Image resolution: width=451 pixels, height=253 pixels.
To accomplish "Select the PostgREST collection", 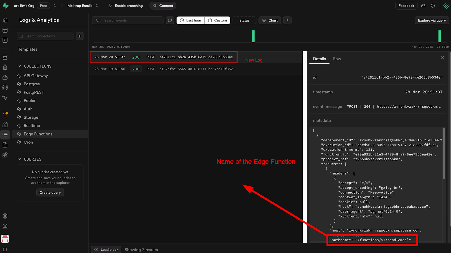I will pos(50,92).
